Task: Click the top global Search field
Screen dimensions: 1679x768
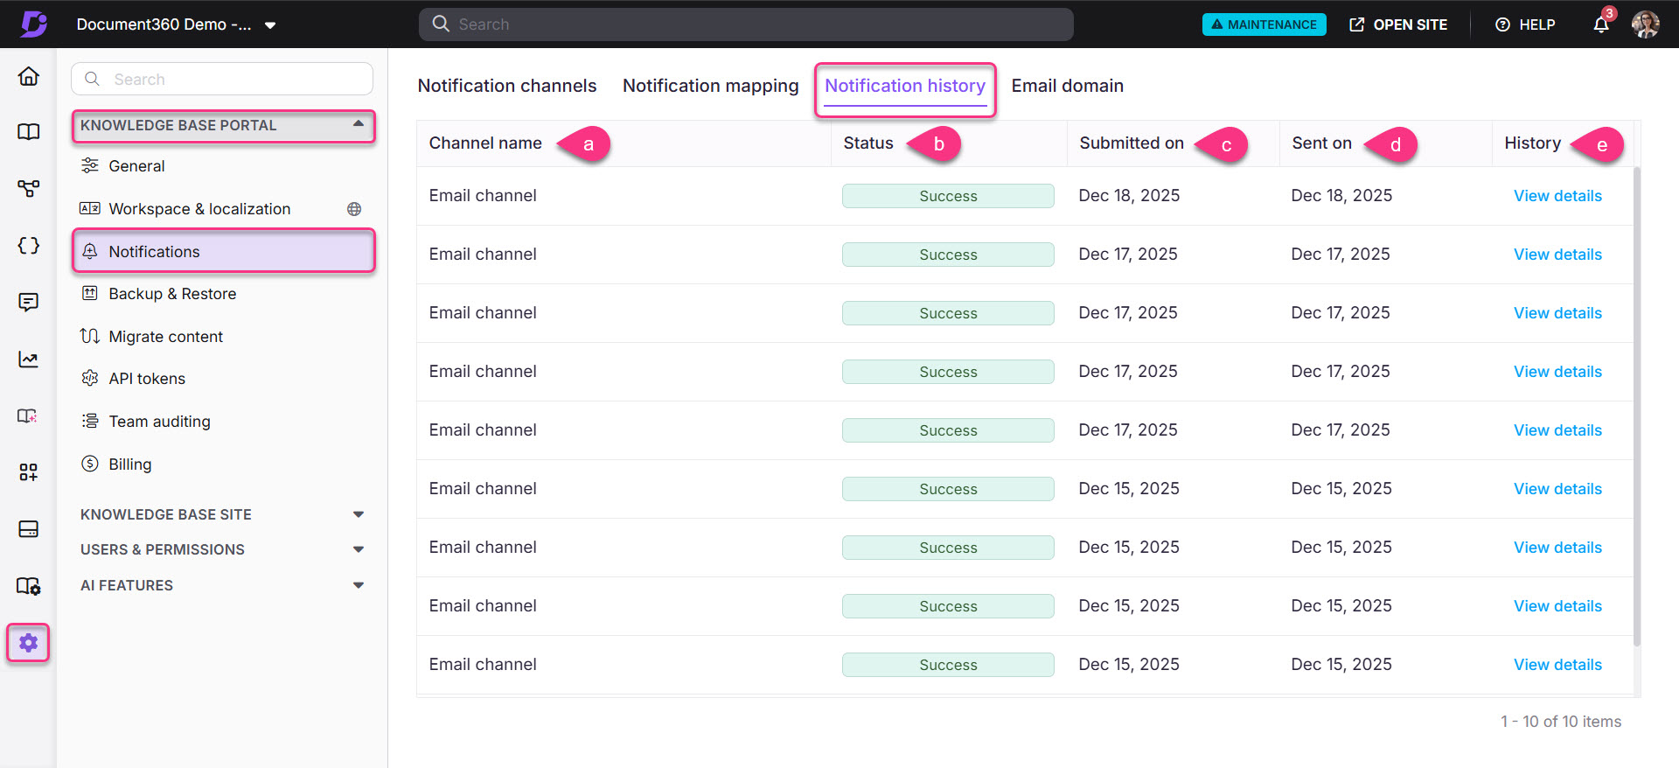Action: coord(746,24)
